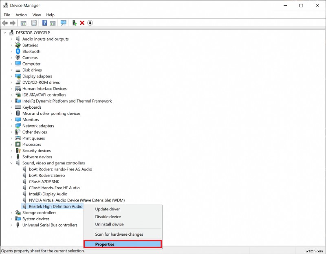Click the Show/Hide Action Pane toolbar icon

53,23
